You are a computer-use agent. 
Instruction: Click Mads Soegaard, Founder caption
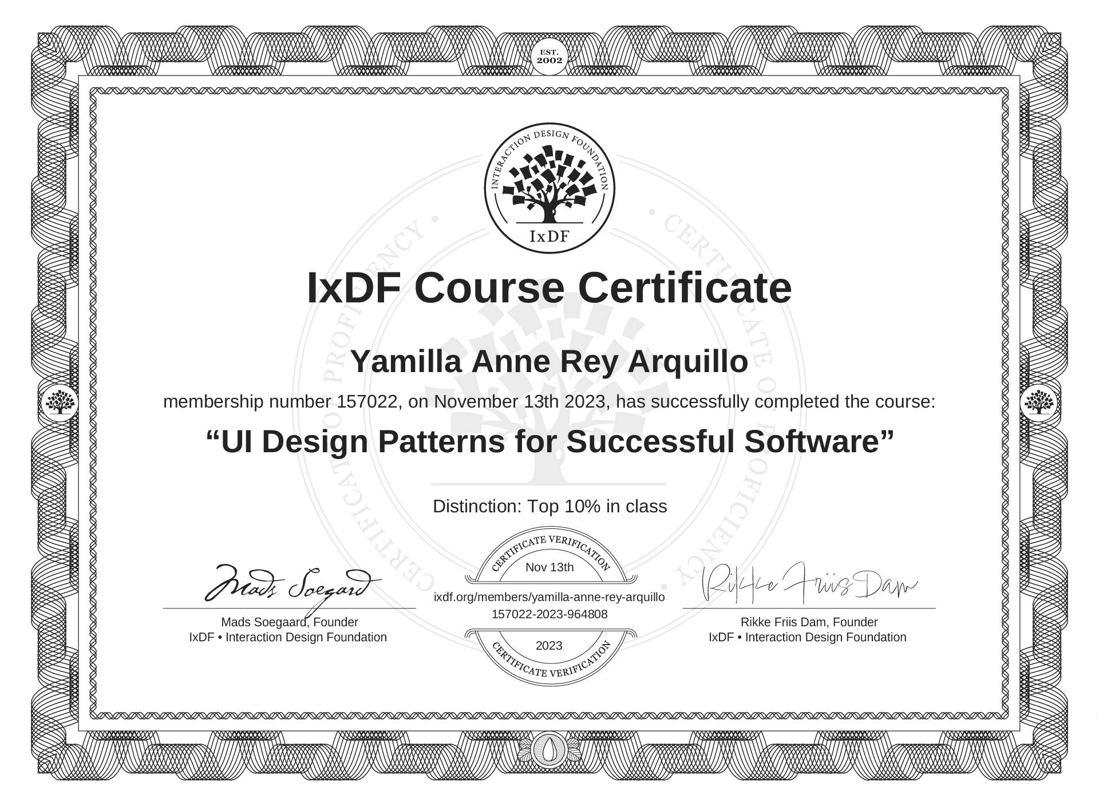point(290,622)
